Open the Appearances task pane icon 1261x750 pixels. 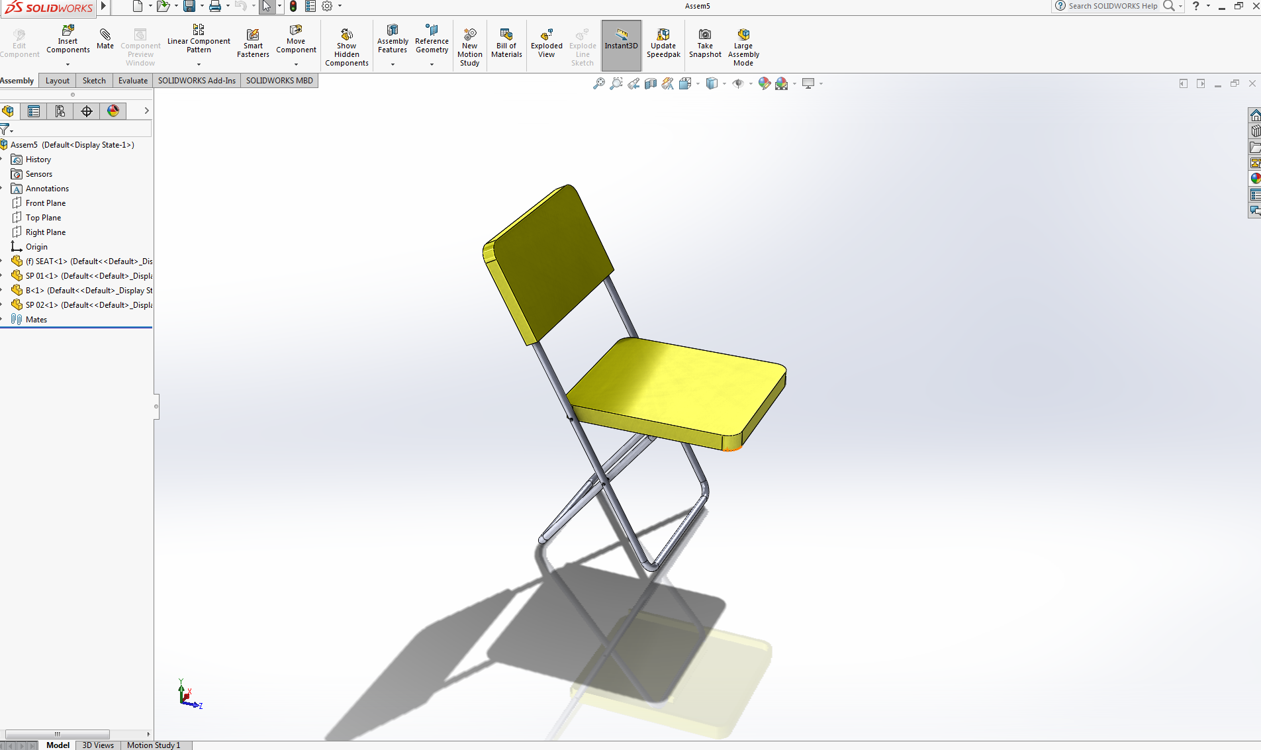[1255, 178]
